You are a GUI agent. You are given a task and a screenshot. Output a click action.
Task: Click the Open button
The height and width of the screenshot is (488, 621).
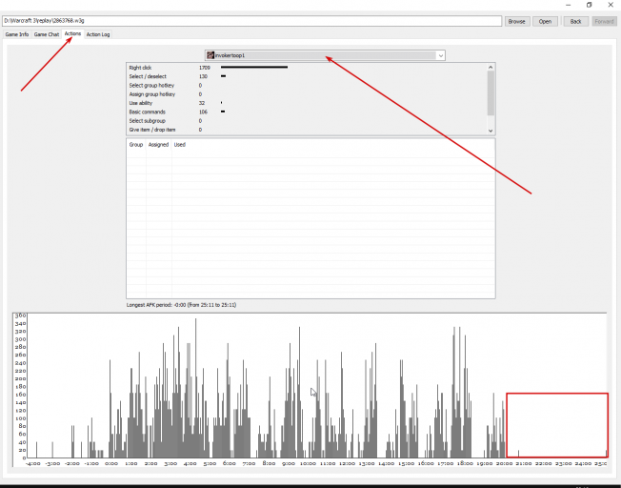pyautogui.click(x=545, y=21)
